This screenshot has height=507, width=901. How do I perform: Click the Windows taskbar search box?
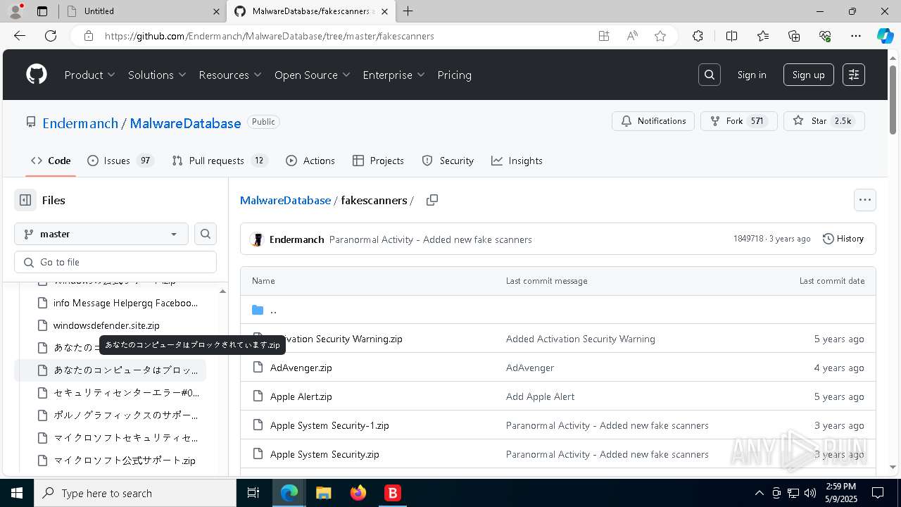click(x=135, y=493)
